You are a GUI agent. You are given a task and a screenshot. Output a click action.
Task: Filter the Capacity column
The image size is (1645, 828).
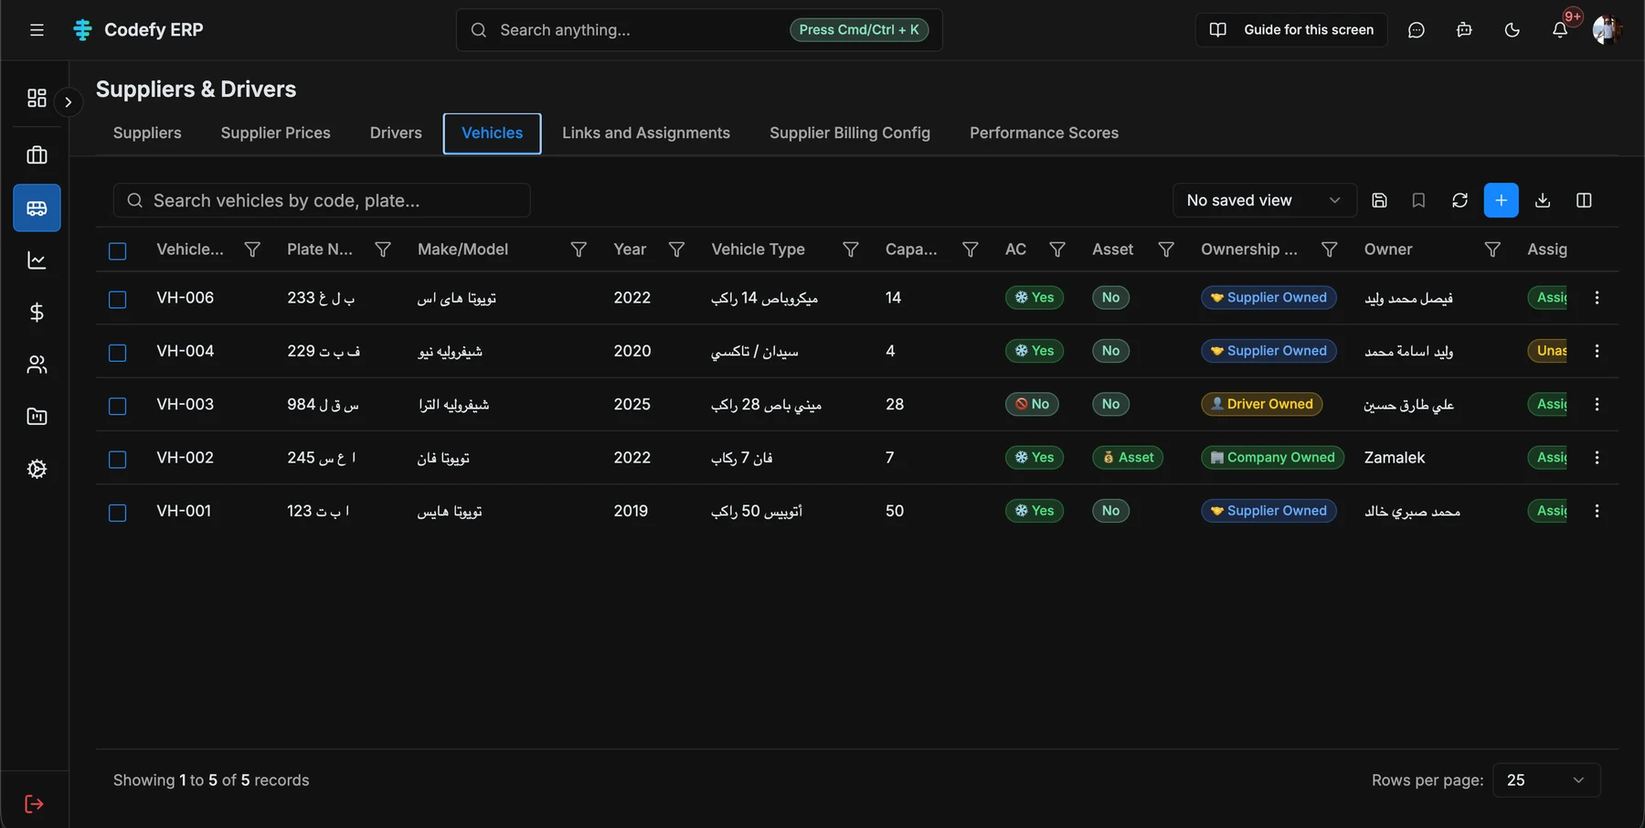coord(971,249)
